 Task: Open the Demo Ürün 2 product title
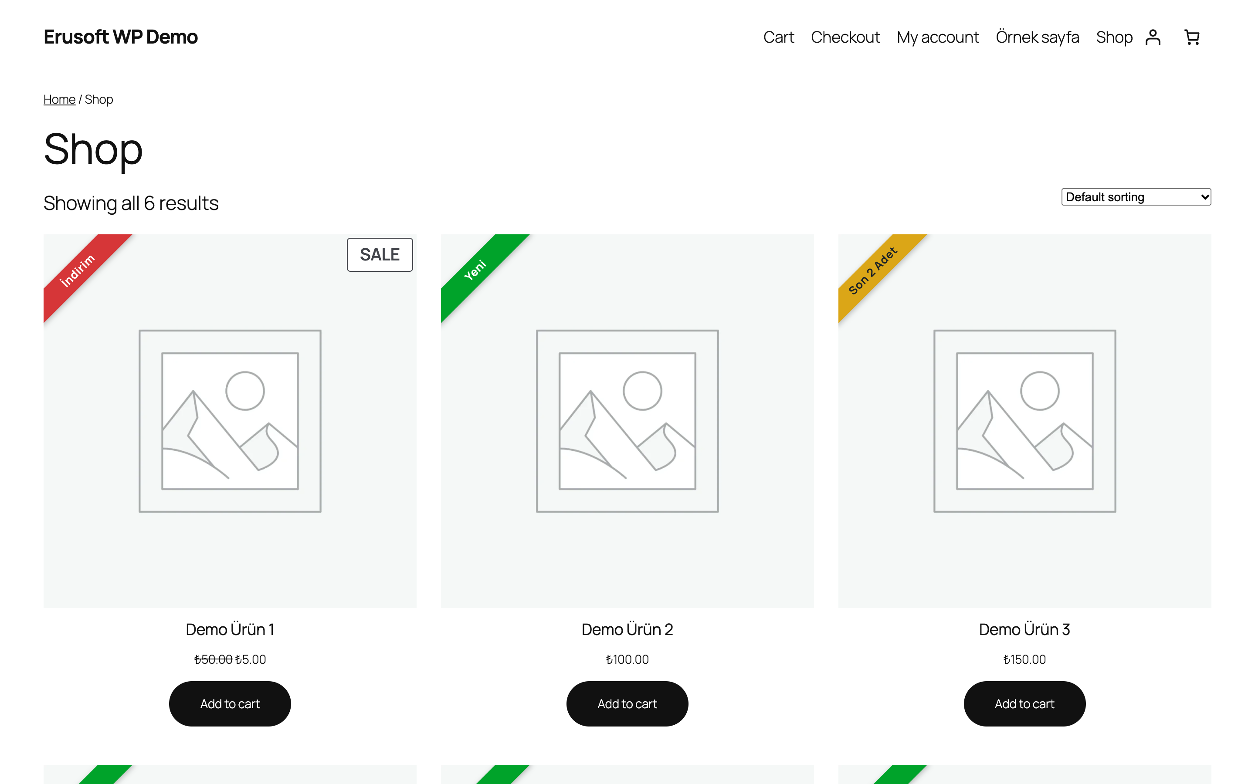(627, 629)
